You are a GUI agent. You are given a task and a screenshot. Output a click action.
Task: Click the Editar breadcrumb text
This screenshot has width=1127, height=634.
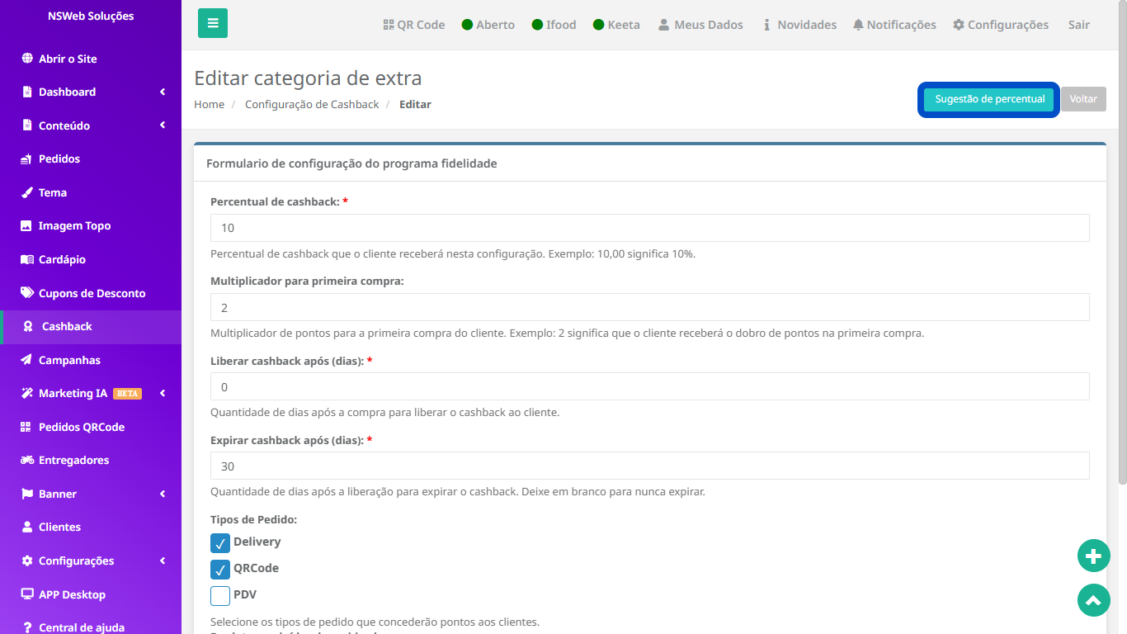[x=415, y=104]
